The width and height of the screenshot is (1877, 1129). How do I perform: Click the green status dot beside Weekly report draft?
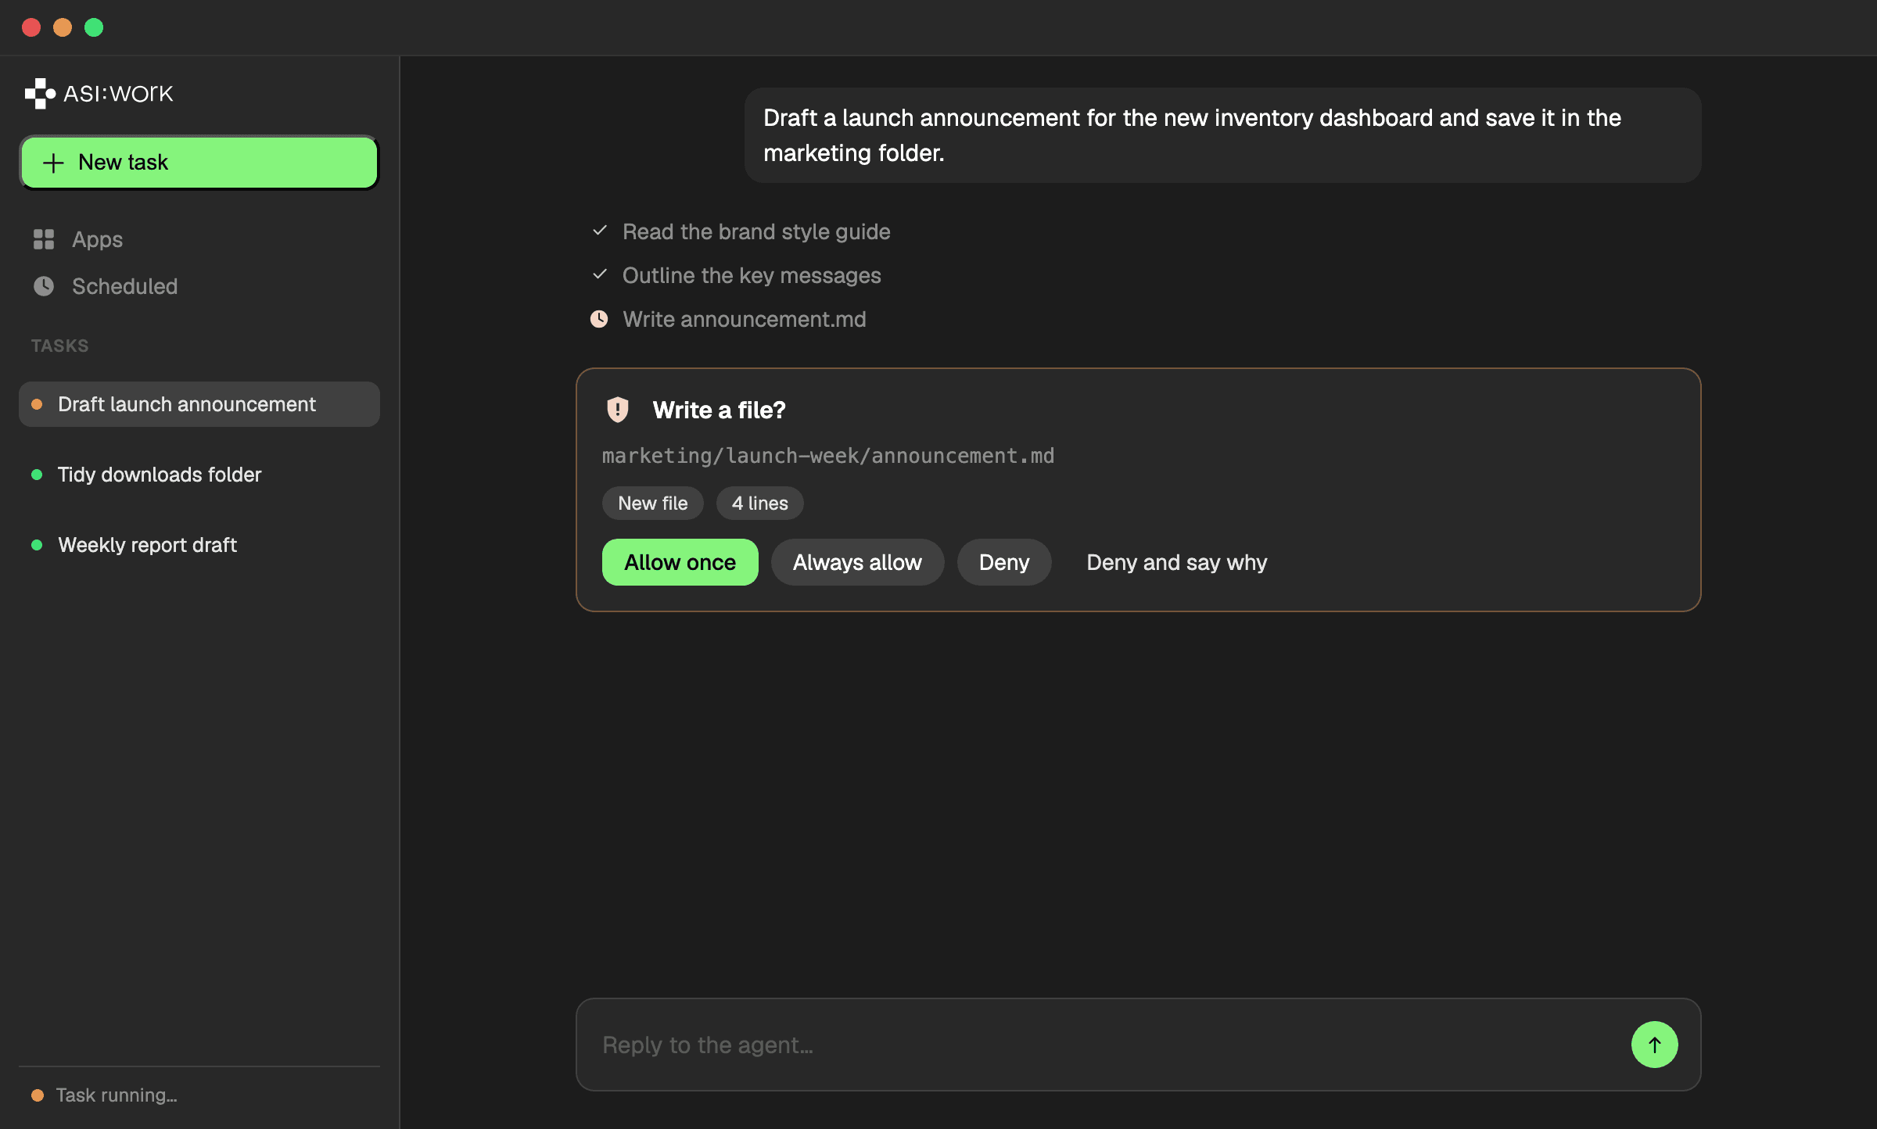pos(37,545)
